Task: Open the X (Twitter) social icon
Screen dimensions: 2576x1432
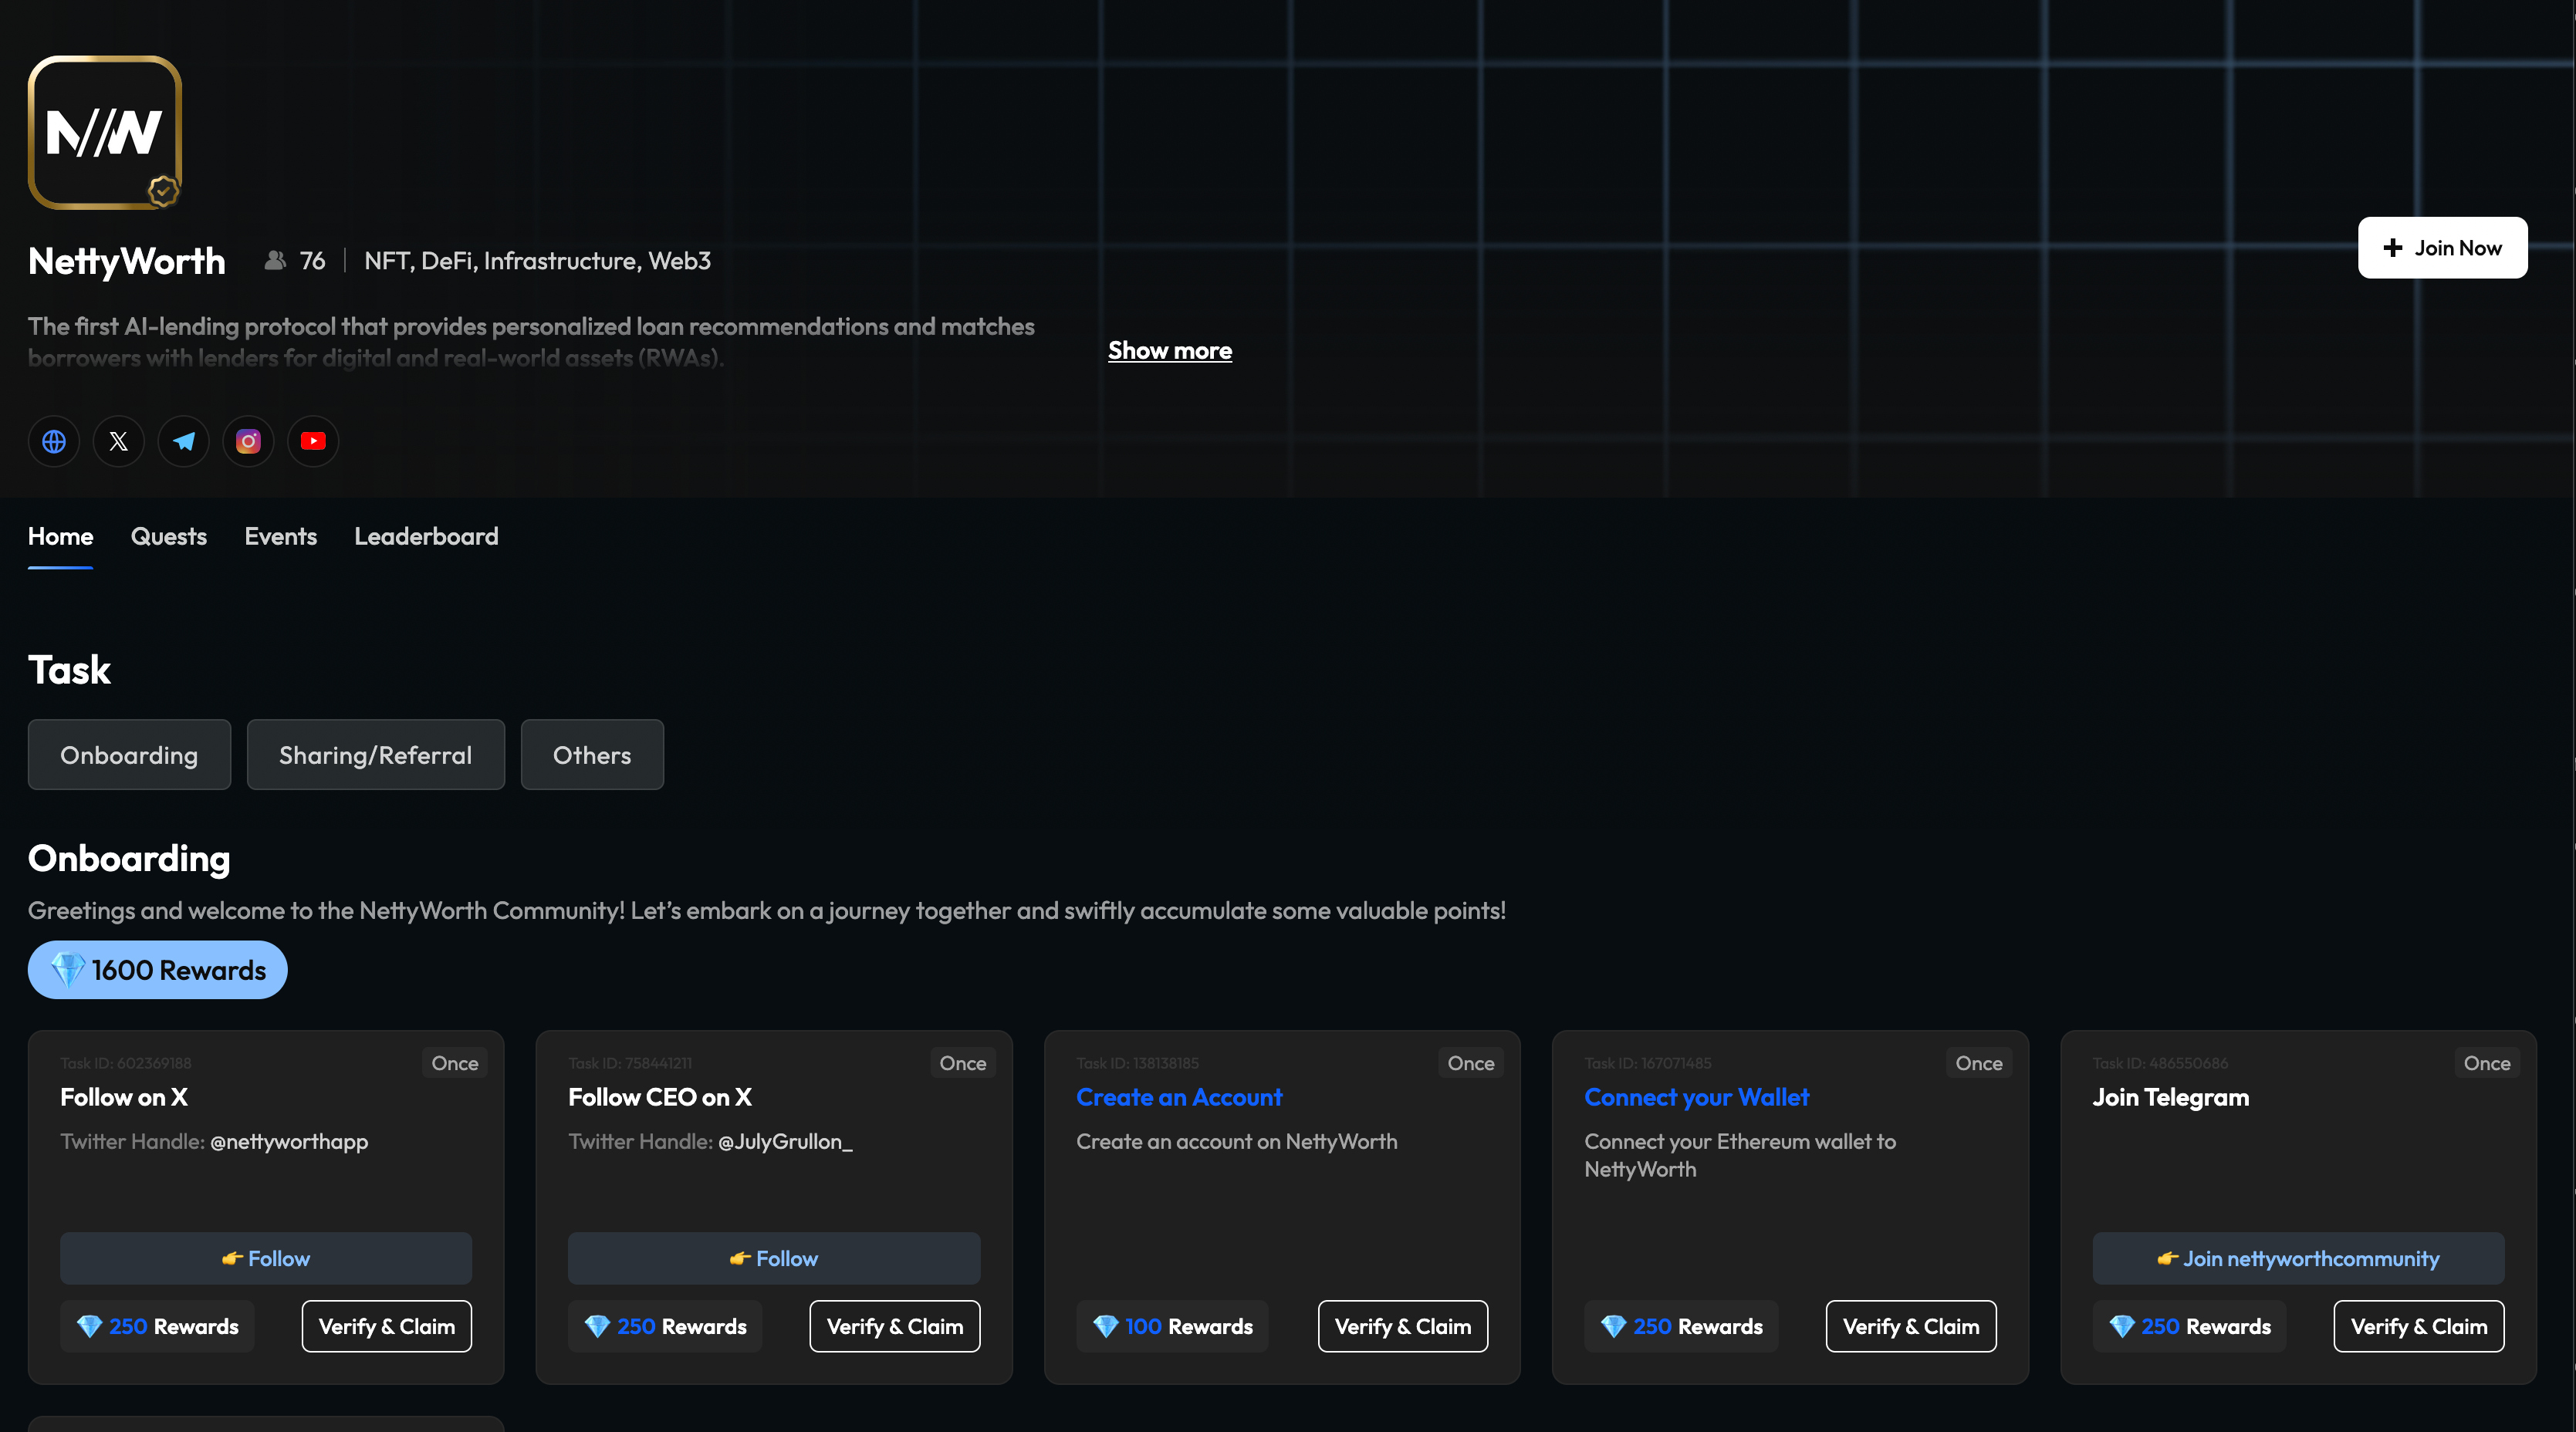Action: [x=119, y=441]
